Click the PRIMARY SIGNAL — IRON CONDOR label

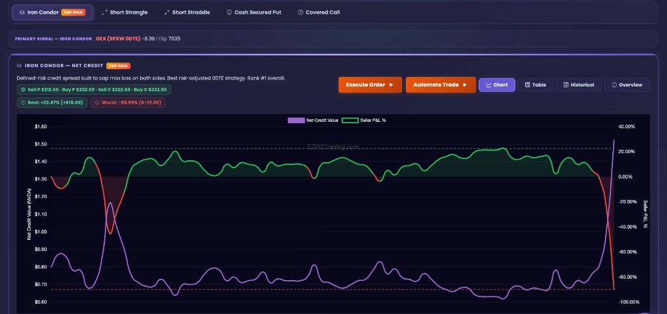tap(53, 38)
